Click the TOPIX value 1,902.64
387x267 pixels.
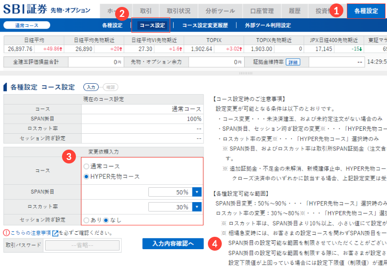(x=201, y=49)
